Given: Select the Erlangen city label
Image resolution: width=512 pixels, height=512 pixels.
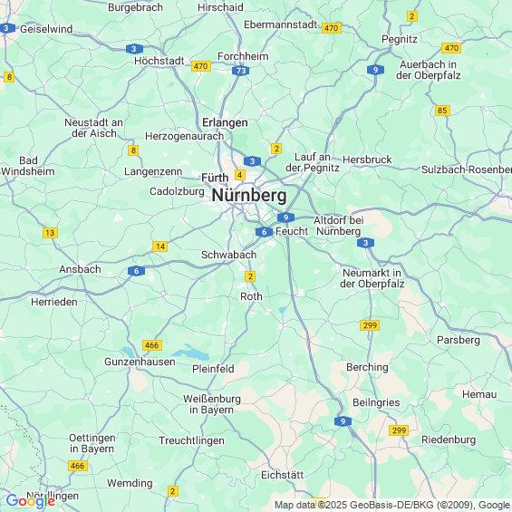Looking at the screenshot, I should pos(225,122).
